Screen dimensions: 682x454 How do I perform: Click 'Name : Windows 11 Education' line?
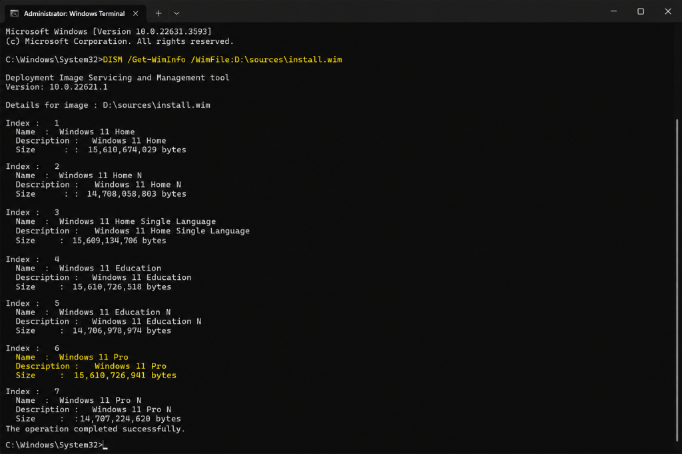[x=89, y=269]
